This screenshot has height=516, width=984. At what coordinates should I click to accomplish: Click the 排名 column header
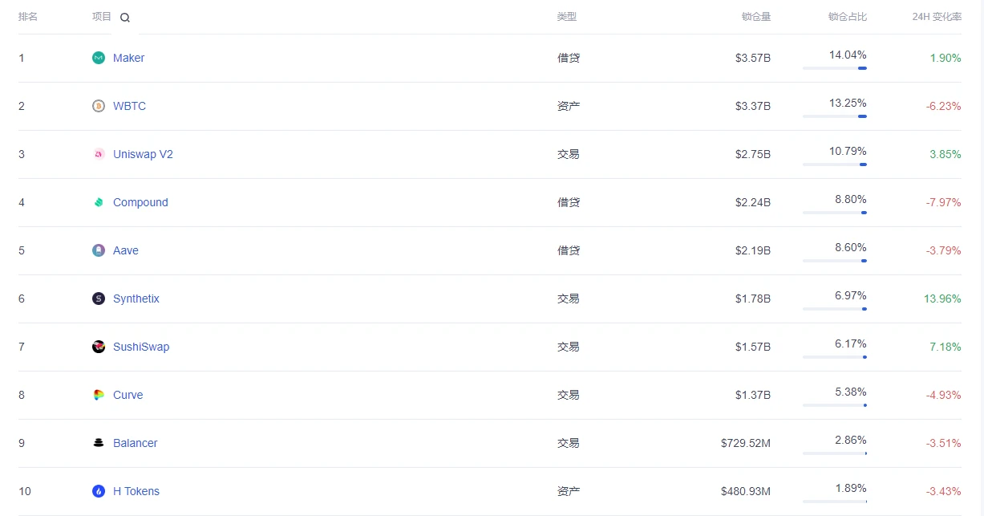(28, 17)
